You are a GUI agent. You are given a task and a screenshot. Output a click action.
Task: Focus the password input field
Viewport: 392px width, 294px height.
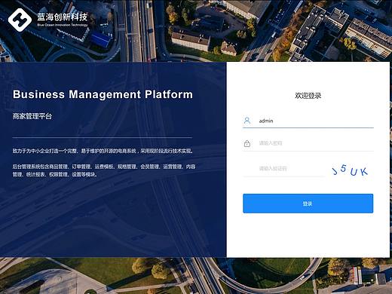pos(308,143)
